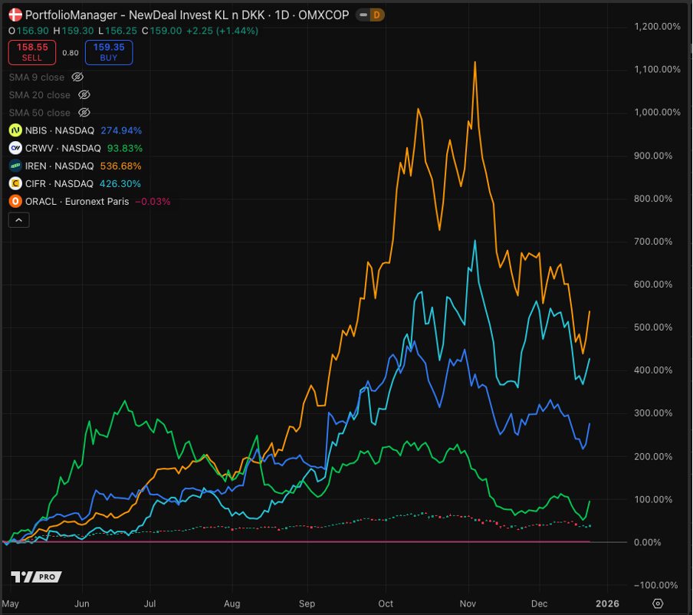Unhide the SMA 50 close indicator

(x=85, y=113)
